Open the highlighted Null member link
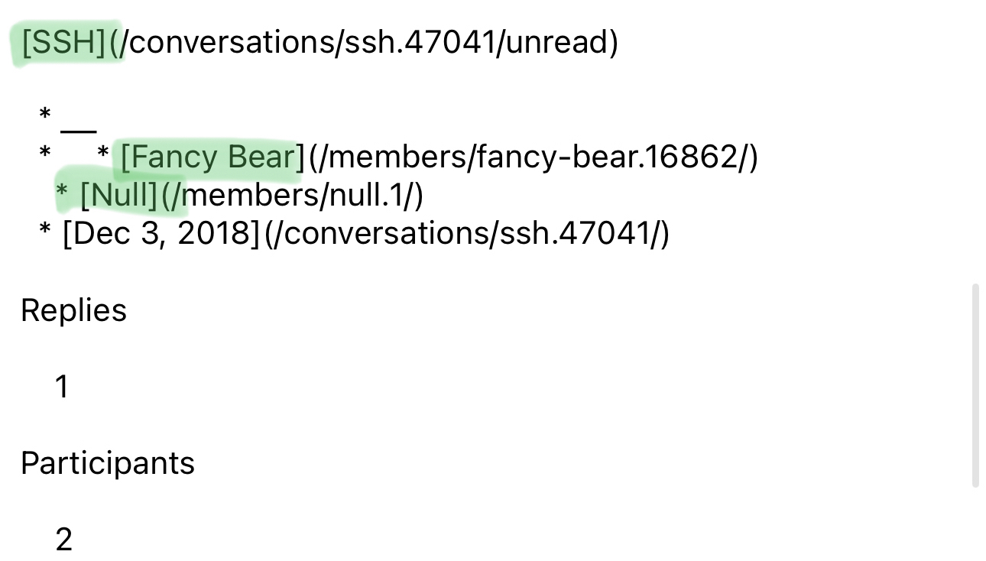 point(120,196)
